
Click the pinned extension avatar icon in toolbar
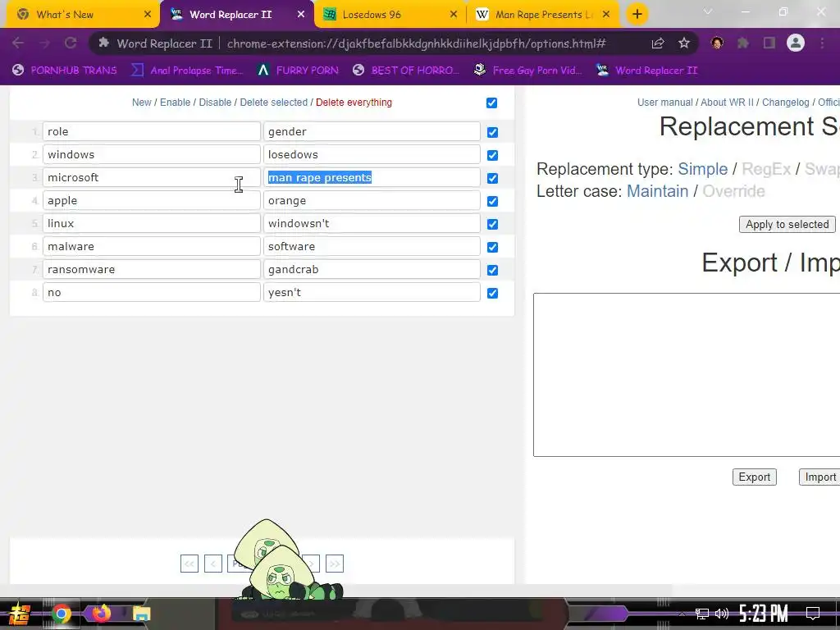pyautogui.click(x=717, y=43)
